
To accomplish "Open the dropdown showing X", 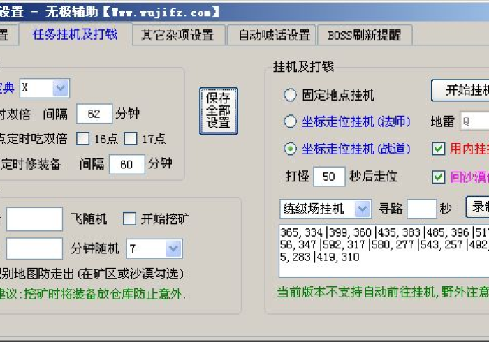I will pyautogui.click(x=61, y=88).
